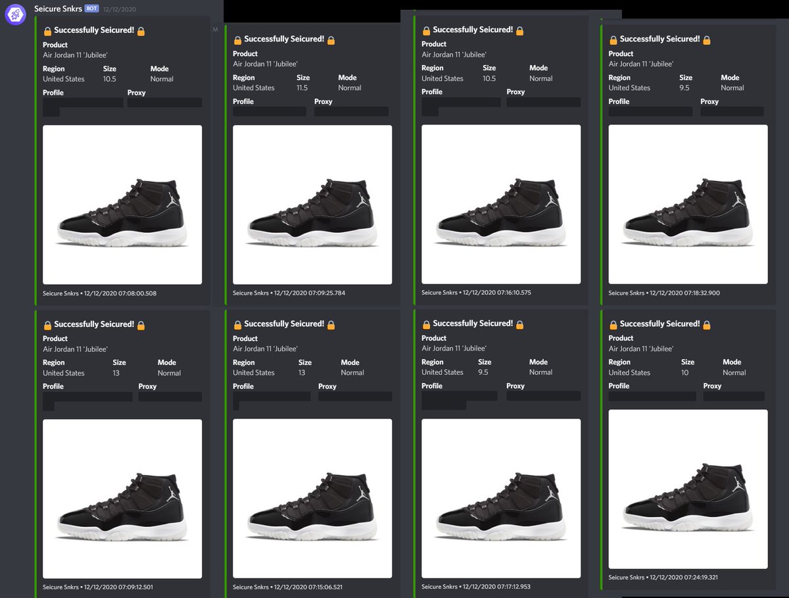The image size is (789, 598).
Task: Click size 10.5 in the 07:16:10.575 embed
Action: point(489,78)
